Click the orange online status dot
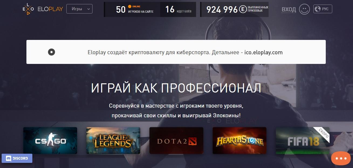353x168 pixels. [129, 6]
